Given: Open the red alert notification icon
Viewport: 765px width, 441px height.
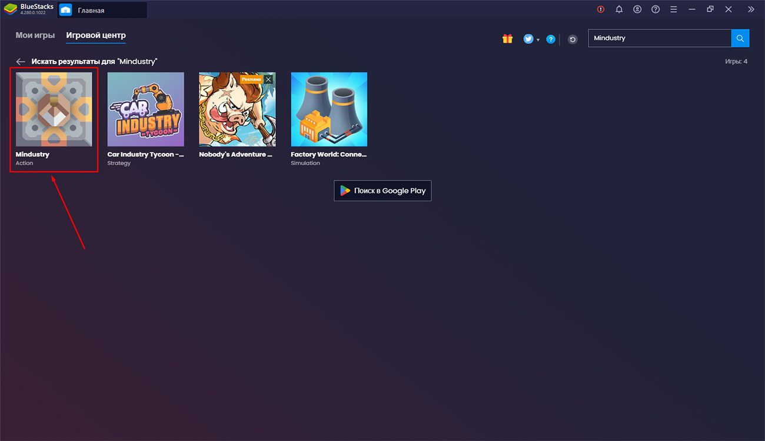Looking at the screenshot, I should (601, 9).
